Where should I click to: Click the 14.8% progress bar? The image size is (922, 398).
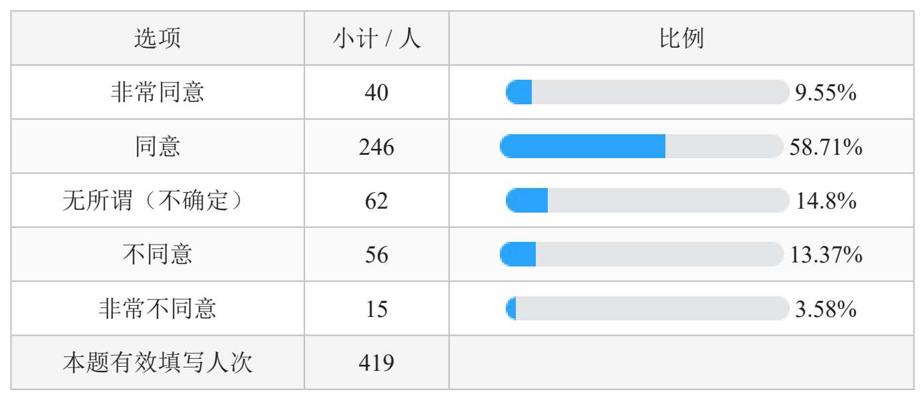click(646, 201)
